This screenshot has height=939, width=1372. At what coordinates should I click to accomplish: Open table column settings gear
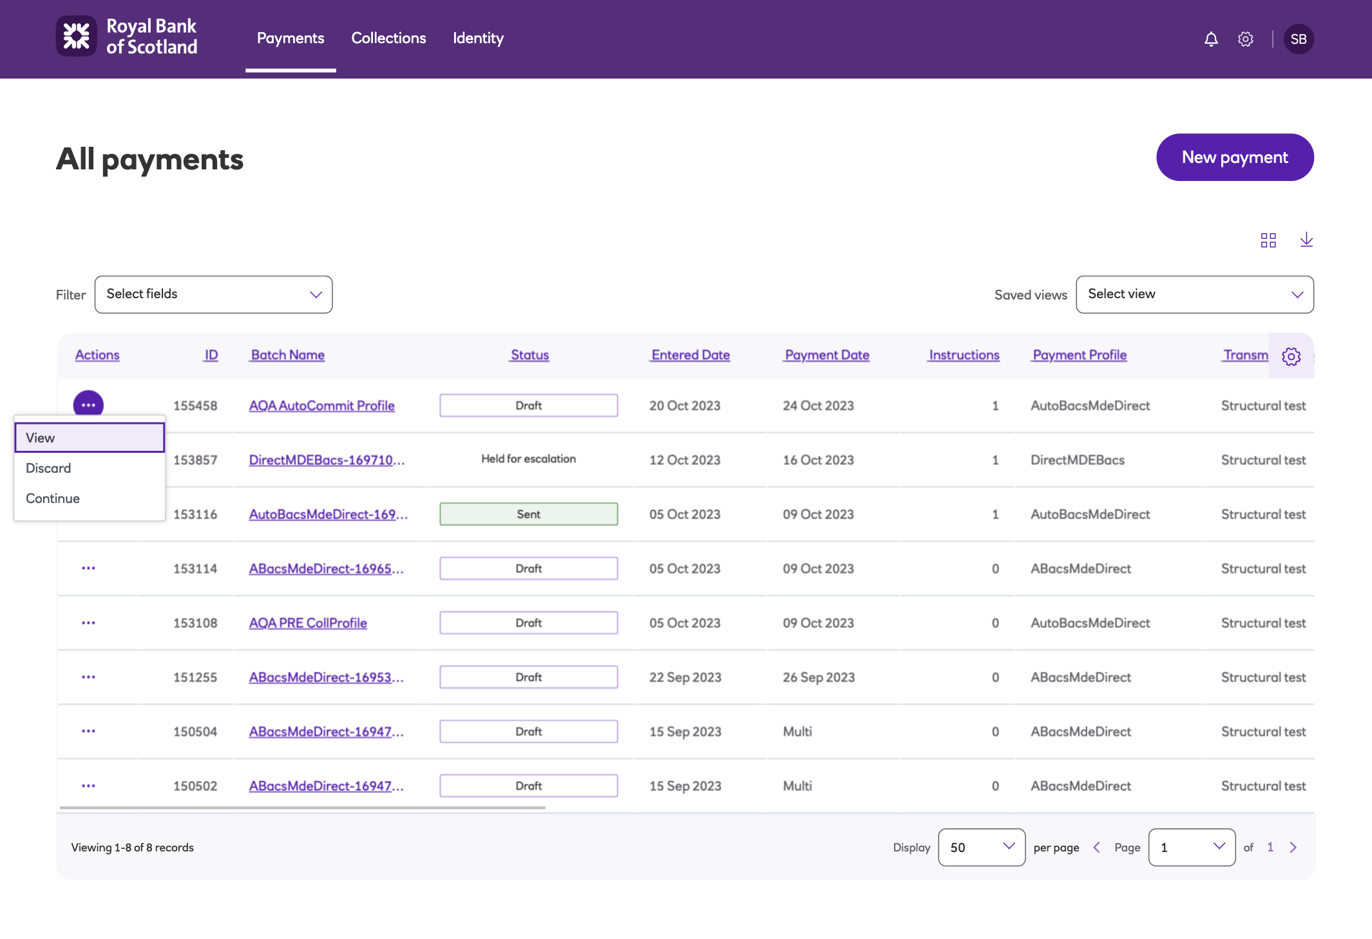pos(1291,356)
